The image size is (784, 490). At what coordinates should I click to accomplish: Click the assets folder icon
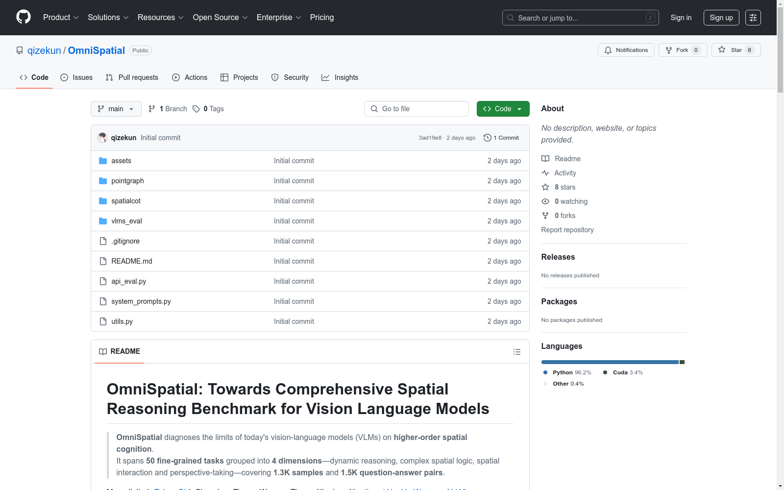pyautogui.click(x=103, y=161)
